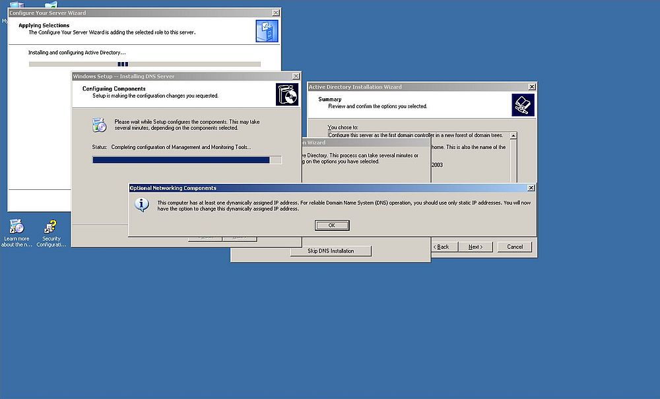Click Active Directory installing progress bar
The height and width of the screenshot is (399, 660).
coord(145,65)
